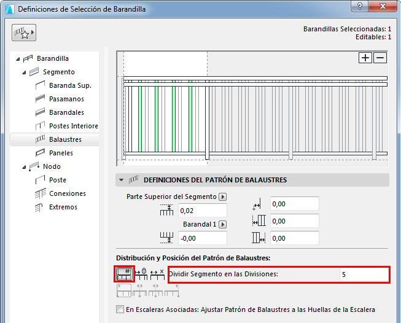Collapse the Segmento tree node
The width and height of the screenshot is (401, 323).
coord(24,72)
